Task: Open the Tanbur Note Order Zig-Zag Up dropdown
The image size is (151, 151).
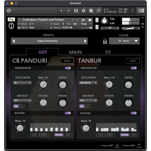Action: click(x=88, y=83)
